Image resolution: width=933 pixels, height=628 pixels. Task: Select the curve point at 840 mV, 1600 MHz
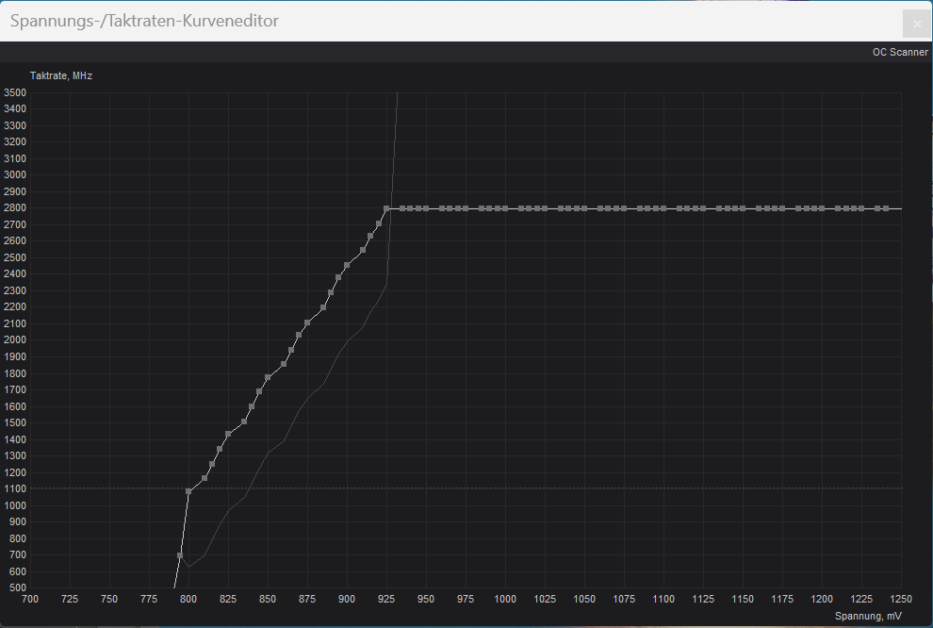252,406
